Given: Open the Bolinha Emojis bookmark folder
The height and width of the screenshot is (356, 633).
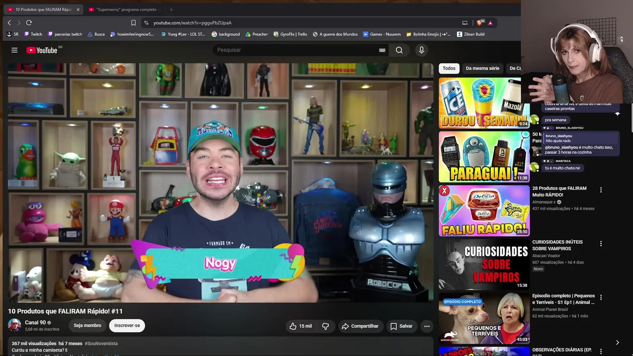Looking at the screenshot, I should point(428,34).
